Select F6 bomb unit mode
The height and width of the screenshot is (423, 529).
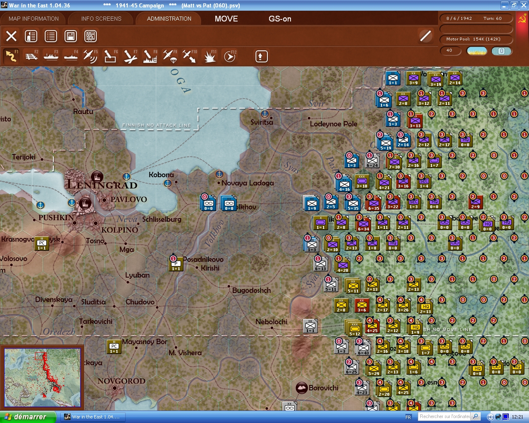click(110, 56)
